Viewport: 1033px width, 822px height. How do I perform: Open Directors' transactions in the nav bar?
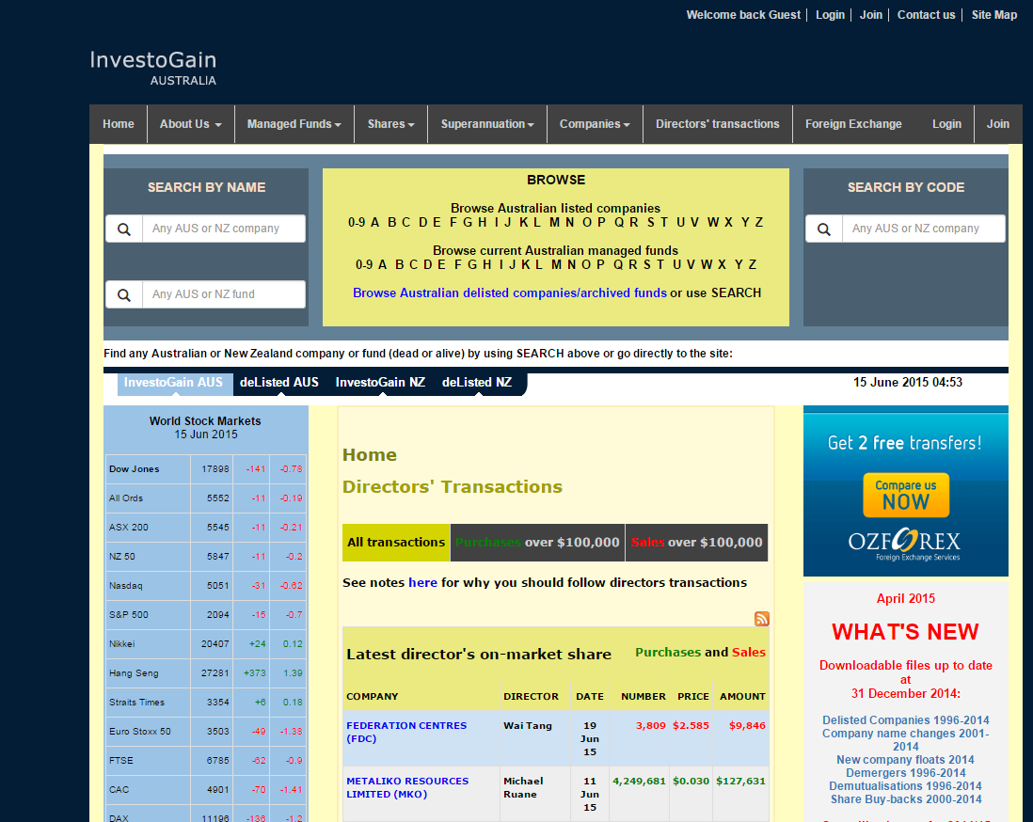[718, 124]
